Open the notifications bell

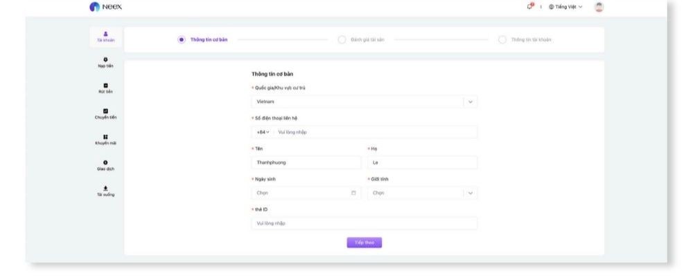coord(530,8)
